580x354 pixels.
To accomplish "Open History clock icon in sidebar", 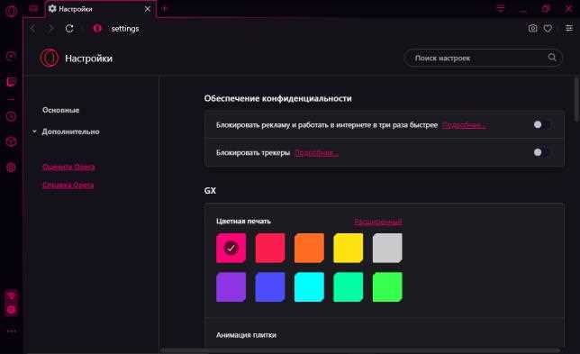I will click(11, 116).
